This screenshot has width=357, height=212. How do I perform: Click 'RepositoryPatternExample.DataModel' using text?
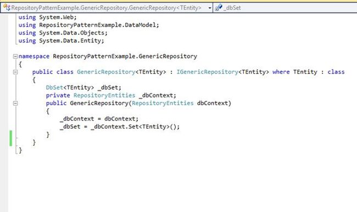coord(98,25)
